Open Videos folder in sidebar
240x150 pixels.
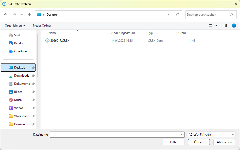(19, 108)
